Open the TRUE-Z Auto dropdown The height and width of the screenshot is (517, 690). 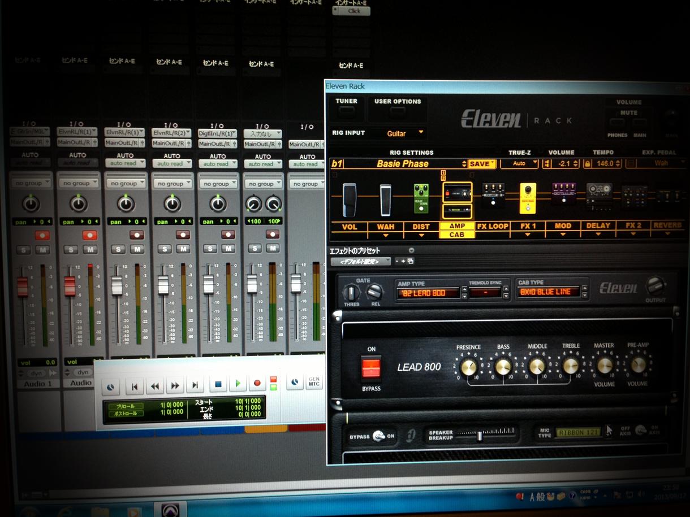pyautogui.click(x=519, y=164)
